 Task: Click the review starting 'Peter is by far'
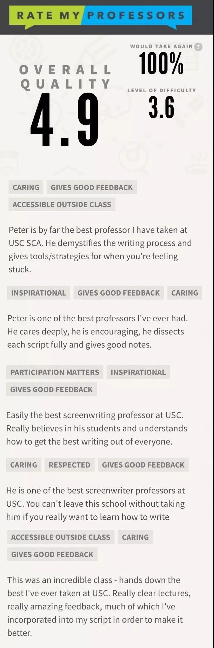coord(100,249)
